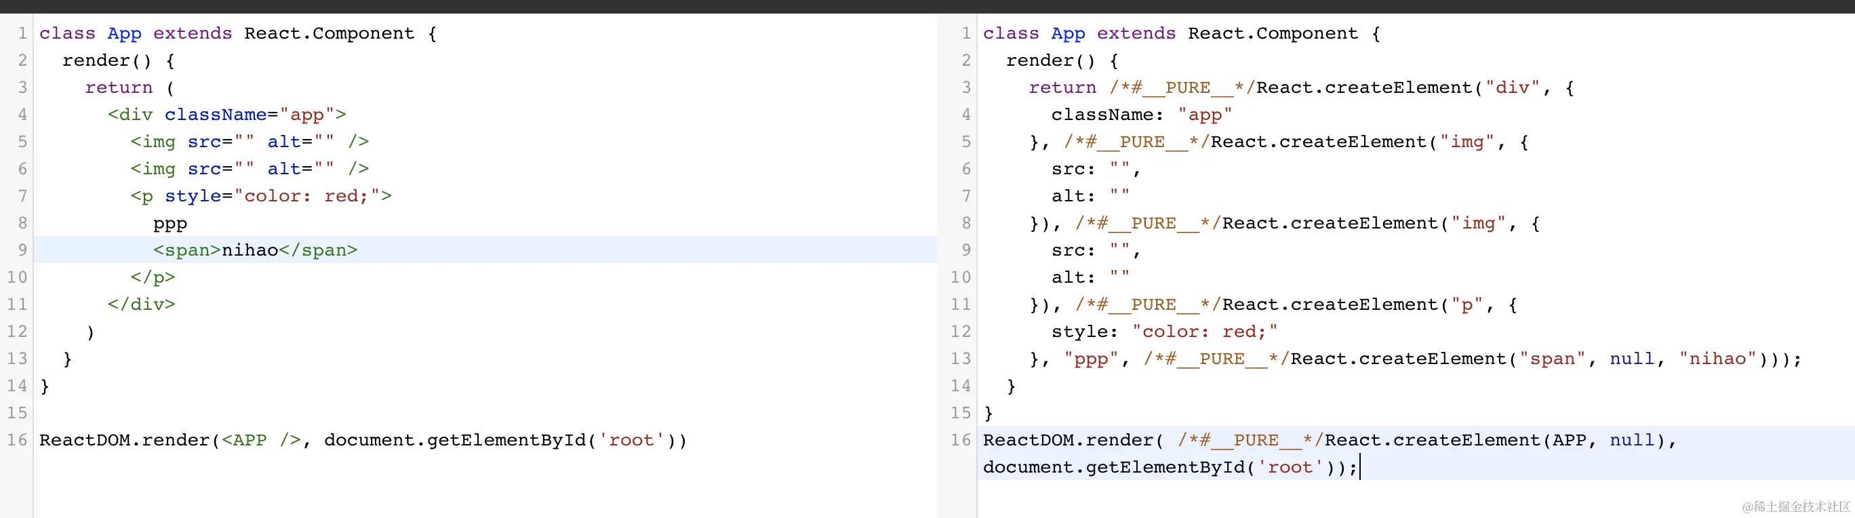Click line number 16 in the compiled output gutter
The width and height of the screenshot is (1855, 518).
click(961, 440)
